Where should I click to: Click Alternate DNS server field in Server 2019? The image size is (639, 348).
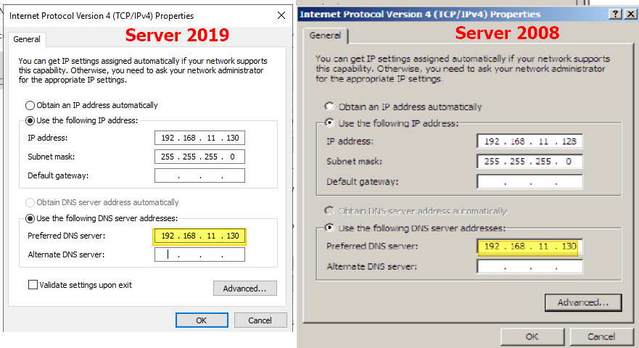click(199, 254)
